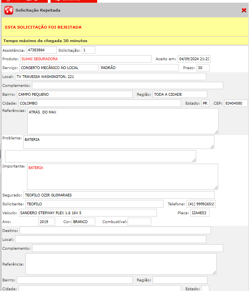This screenshot has width=251, height=291.
Task: Click the empty text area below Problema
Action: point(101,156)
